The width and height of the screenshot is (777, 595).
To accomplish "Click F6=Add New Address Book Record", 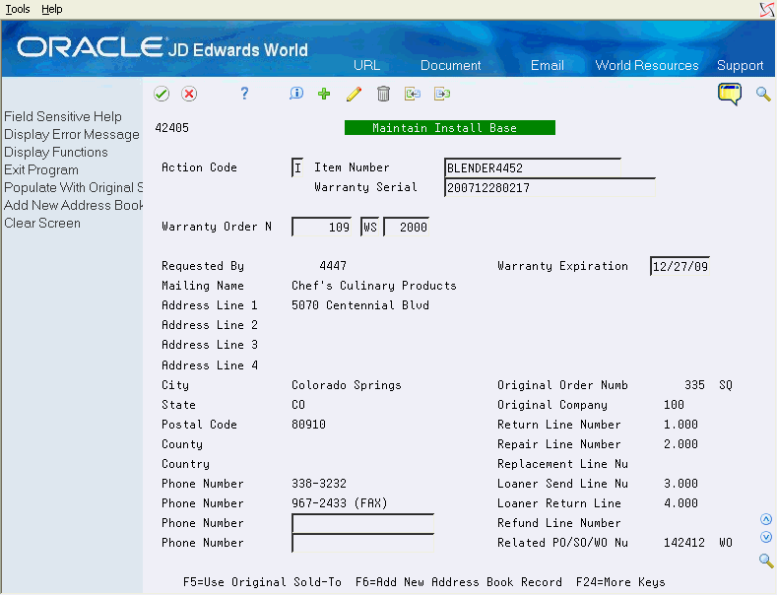I will (459, 582).
